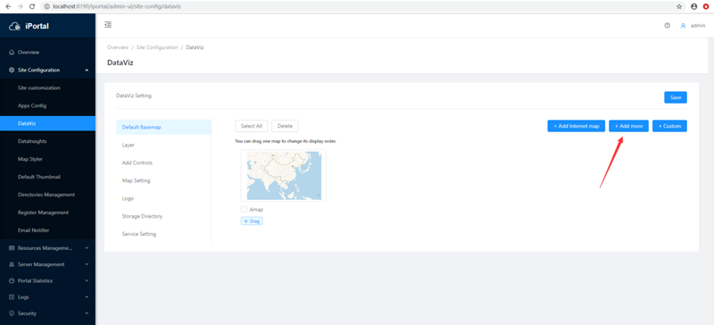
Task: Select DataViz in the sidebar
Action: 48,123
